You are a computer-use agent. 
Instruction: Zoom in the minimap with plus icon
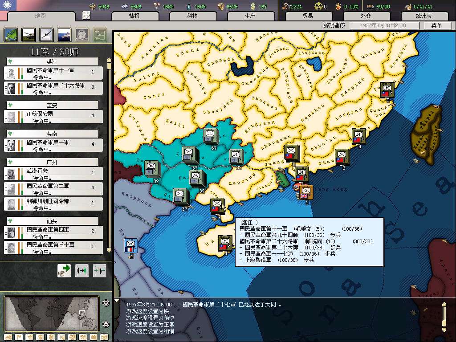106,303
